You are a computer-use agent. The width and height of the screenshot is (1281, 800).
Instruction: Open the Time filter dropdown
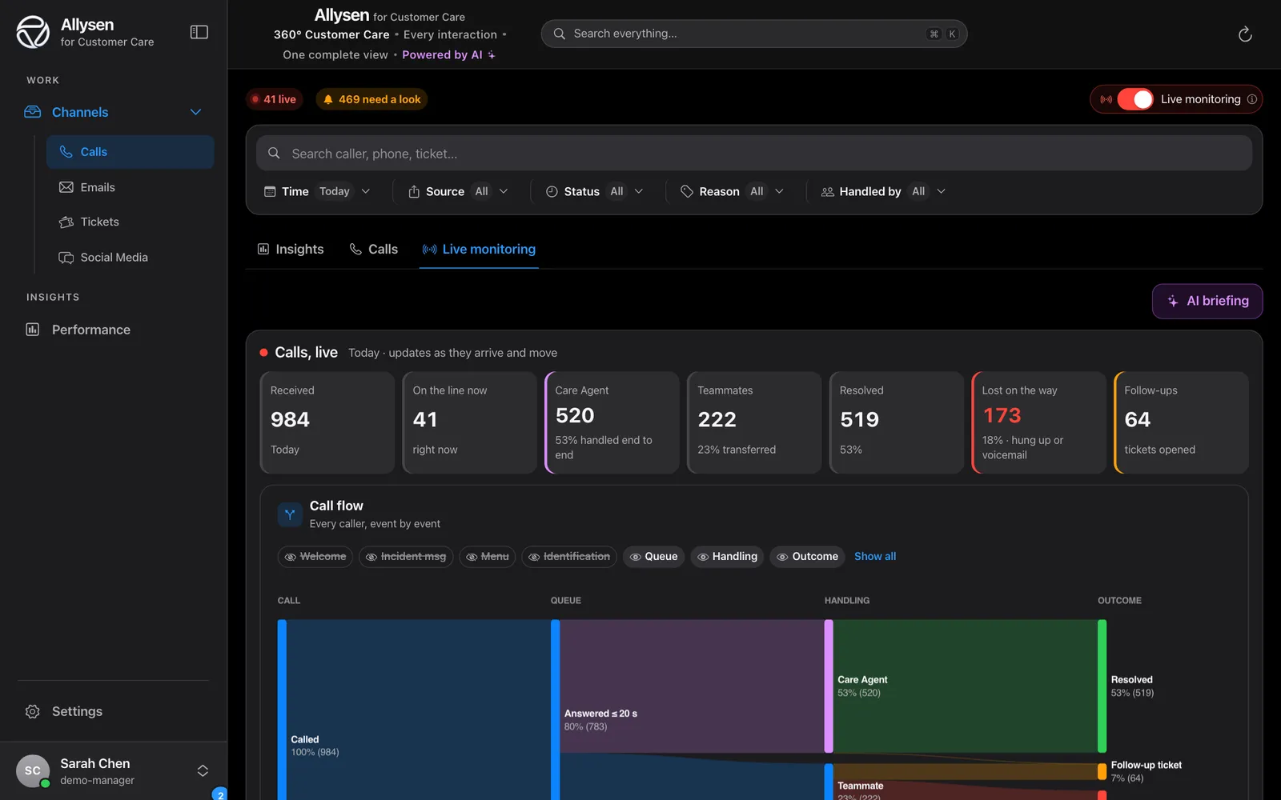(x=318, y=191)
